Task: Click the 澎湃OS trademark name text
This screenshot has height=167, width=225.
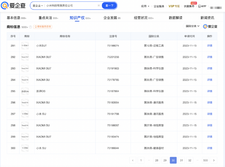Action: click(41, 91)
